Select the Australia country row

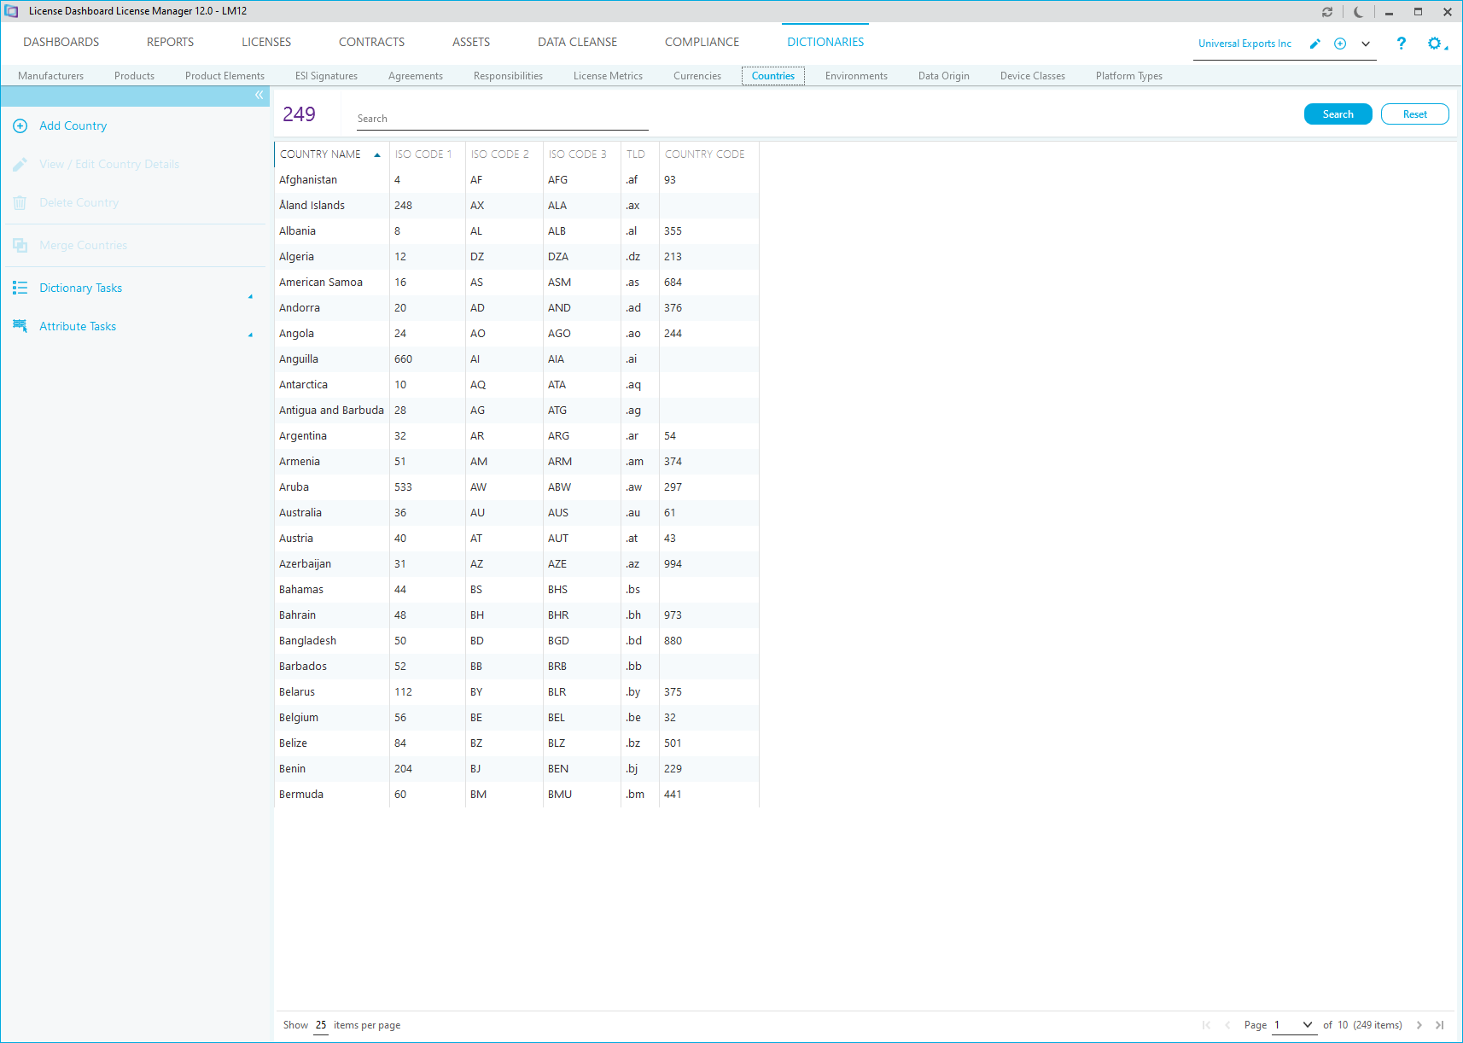click(516, 513)
